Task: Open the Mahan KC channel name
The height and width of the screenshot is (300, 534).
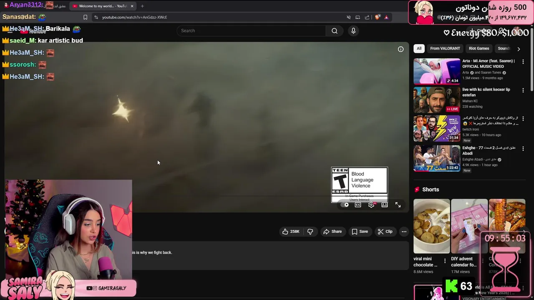Action: pyautogui.click(x=470, y=101)
